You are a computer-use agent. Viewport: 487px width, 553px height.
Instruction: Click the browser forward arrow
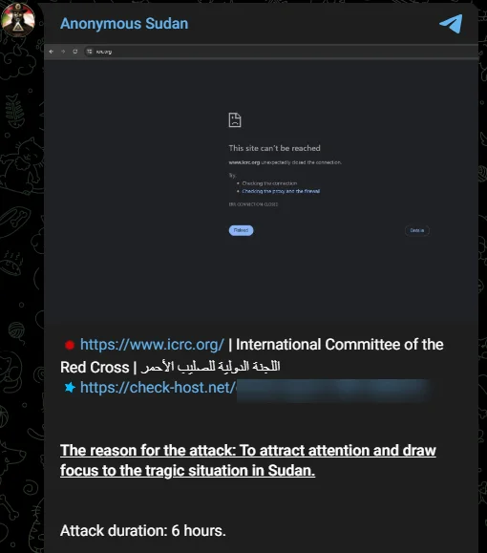(63, 52)
